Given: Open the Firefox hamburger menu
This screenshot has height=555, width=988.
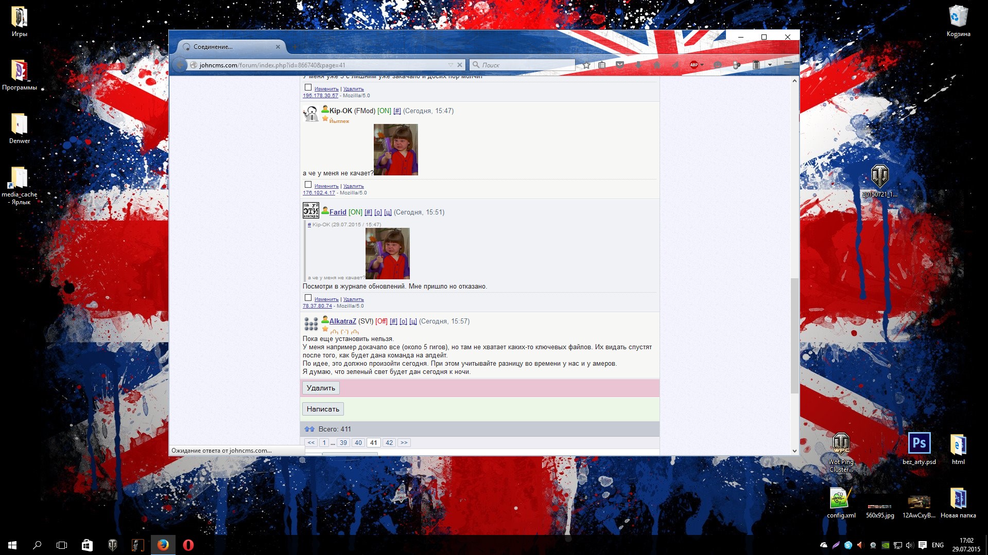Looking at the screenshot, I should (x=788, y=65).
